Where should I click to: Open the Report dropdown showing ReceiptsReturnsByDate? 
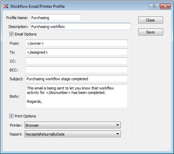pos(73,134)
